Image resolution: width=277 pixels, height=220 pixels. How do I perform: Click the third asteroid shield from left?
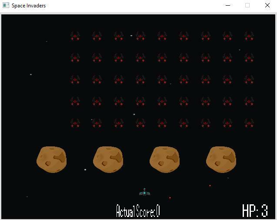point(165,159)
